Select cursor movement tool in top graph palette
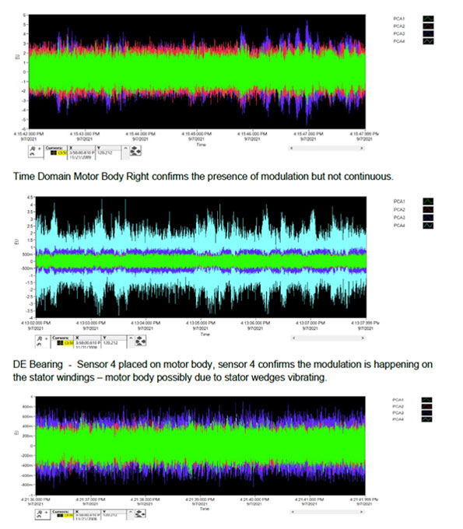The width and height of the screenshot is (463, 529). (40, 149)
